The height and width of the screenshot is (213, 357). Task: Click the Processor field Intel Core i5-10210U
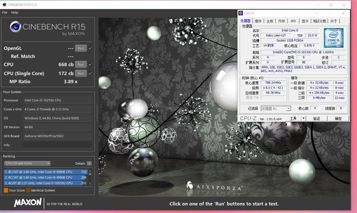pyautogui.click(x=58, y=100)
